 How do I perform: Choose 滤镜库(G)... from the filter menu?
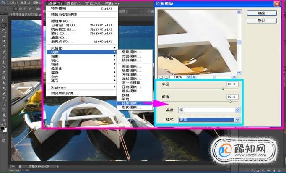coord(82,21)
